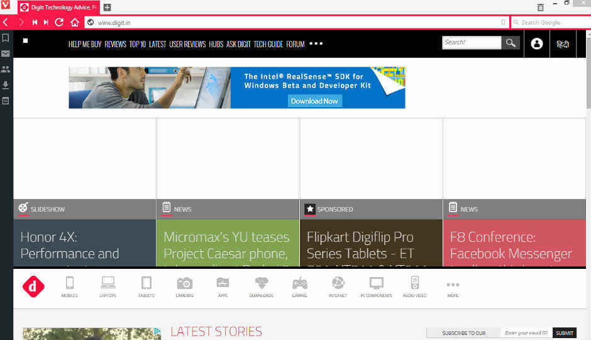Open the Cameras category
The width and height of the screenshot is (591, 340).
click(x=185, y=286)
